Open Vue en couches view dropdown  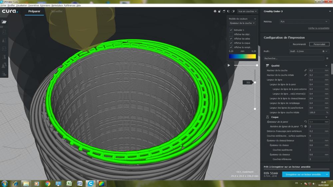tap(247, 11)
